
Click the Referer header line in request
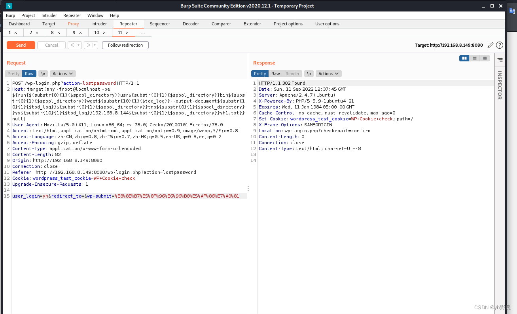pyautogui.click(x=104, y=172)
